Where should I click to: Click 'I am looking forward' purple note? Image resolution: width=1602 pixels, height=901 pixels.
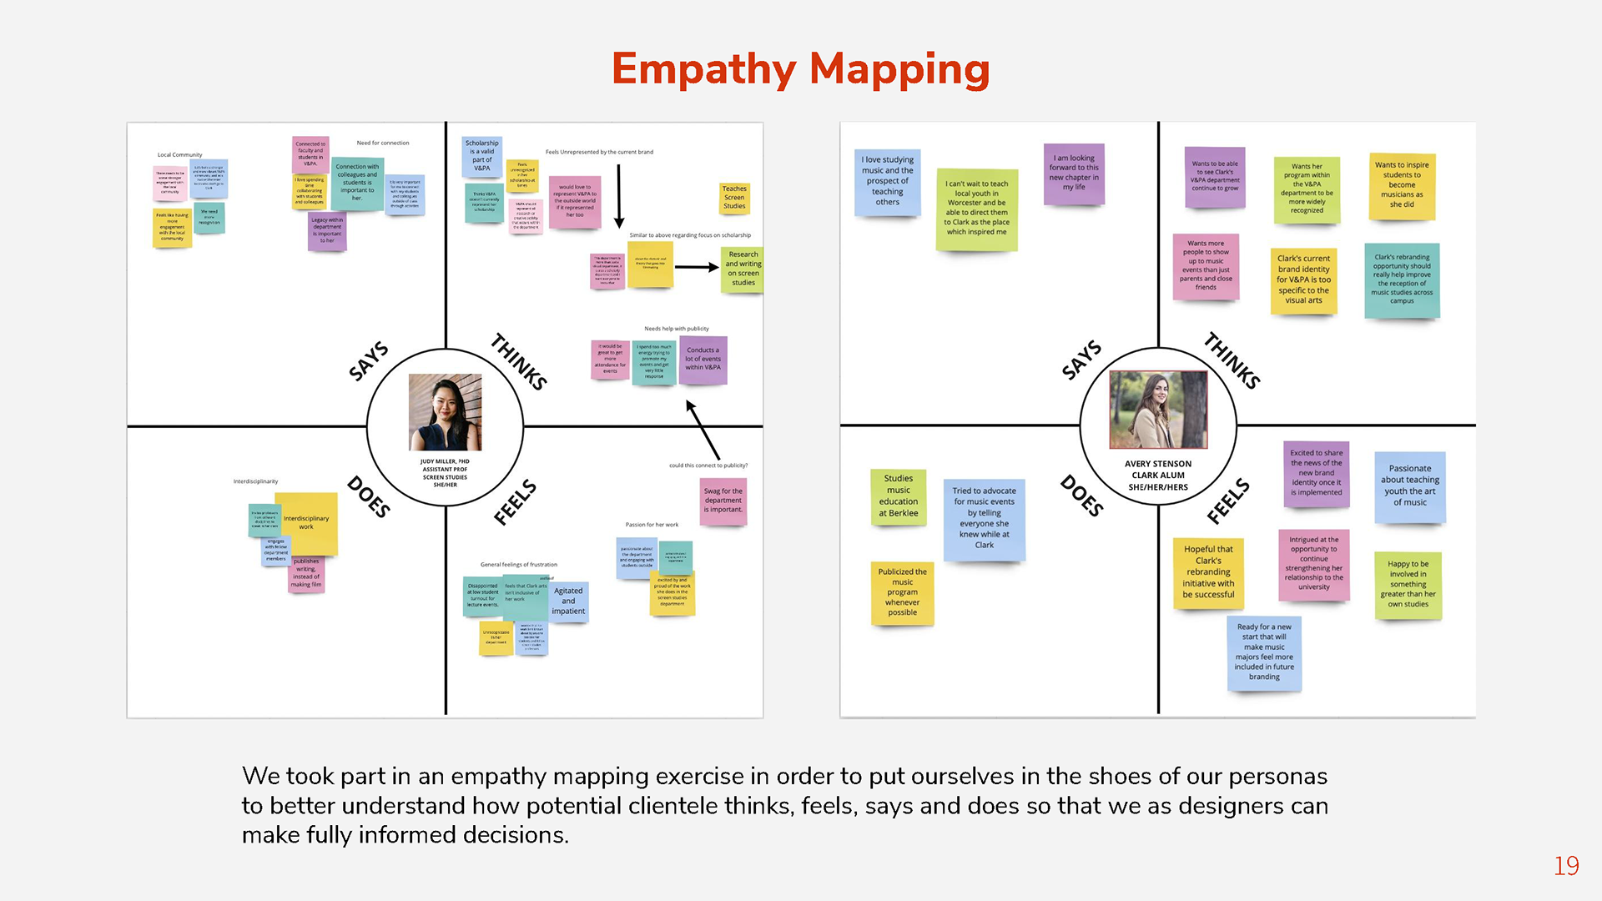click(1074, 173)
